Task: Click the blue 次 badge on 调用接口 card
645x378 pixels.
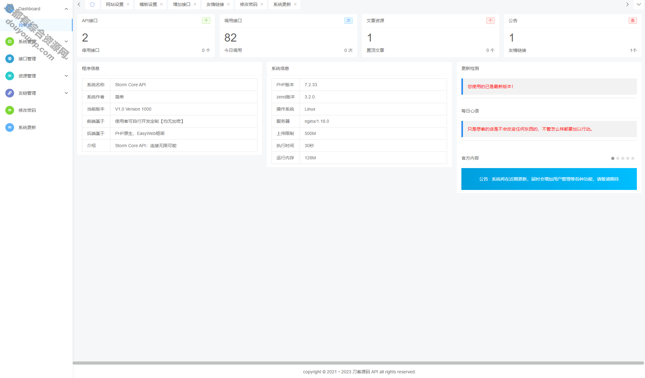Action: [x=348, y=21]
